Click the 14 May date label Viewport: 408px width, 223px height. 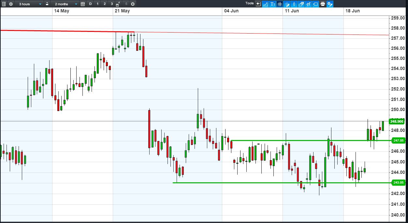[x=62, y=11]
